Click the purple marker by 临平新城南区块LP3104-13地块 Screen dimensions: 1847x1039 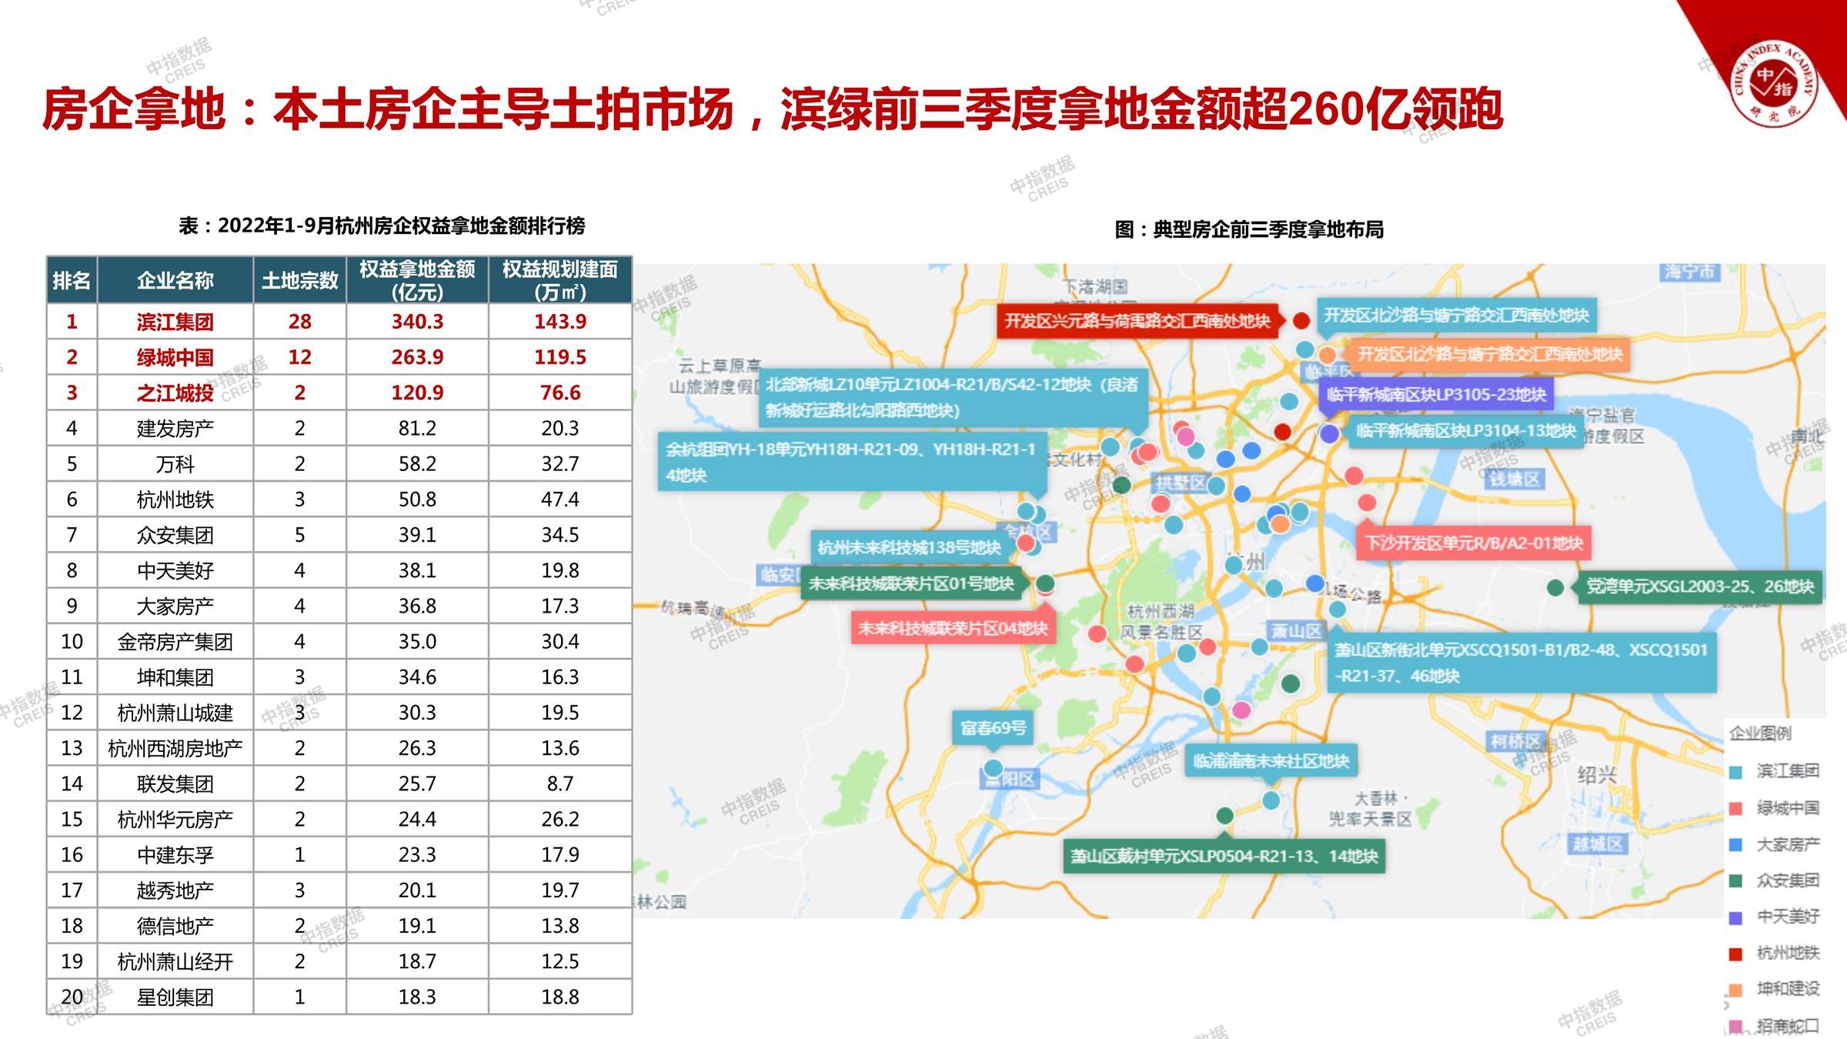click(1329, 433)
